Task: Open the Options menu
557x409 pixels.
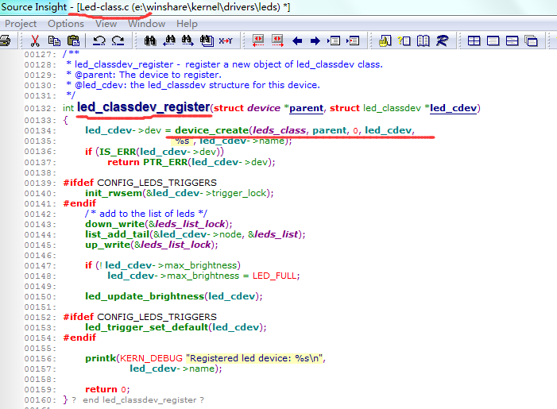Action: pos(66,24)
